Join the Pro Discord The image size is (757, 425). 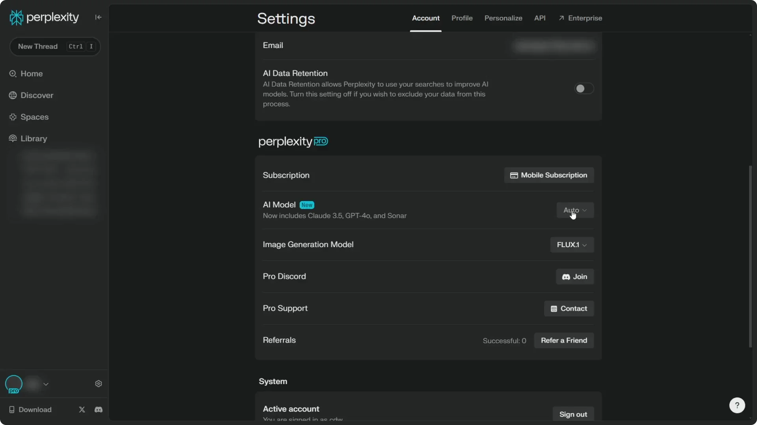pyautogui.click(x=574, y=277)
